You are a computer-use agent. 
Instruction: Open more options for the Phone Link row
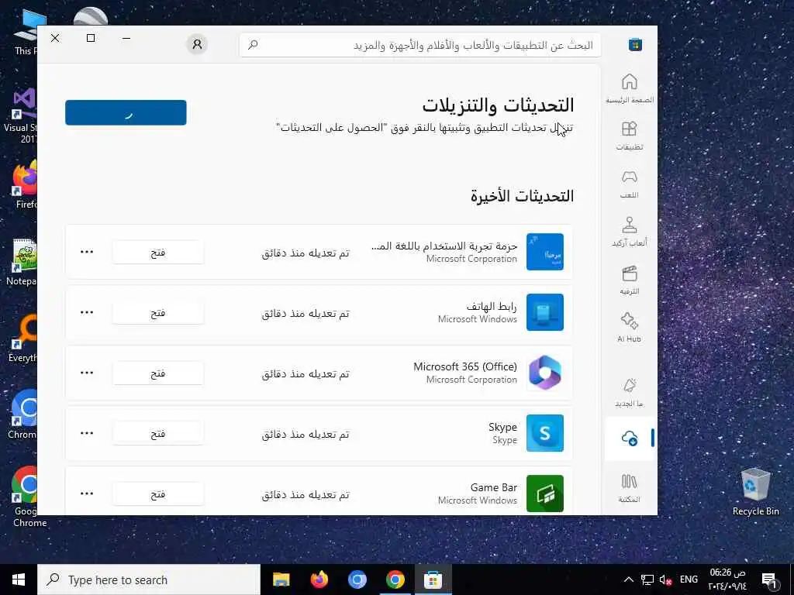[x=87, y=312]
